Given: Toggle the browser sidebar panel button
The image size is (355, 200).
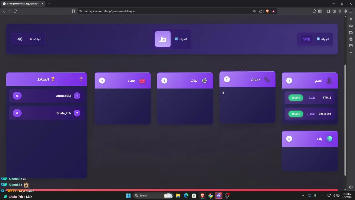Looking at the screenshot, I should pos(329,11).
